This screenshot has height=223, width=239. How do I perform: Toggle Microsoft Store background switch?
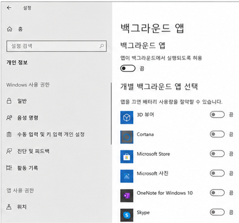(x=217, y=154)
